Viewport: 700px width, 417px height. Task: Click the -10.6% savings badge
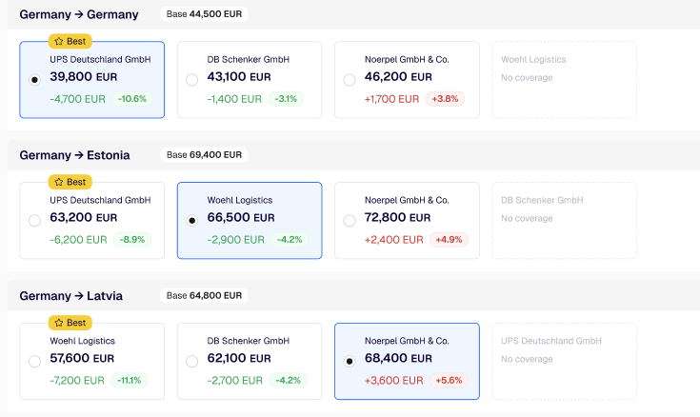click(132, 99)
